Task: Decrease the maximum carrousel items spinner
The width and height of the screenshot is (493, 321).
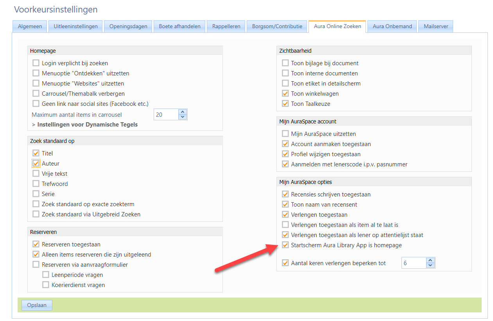Action: click(x=183, y=117)
